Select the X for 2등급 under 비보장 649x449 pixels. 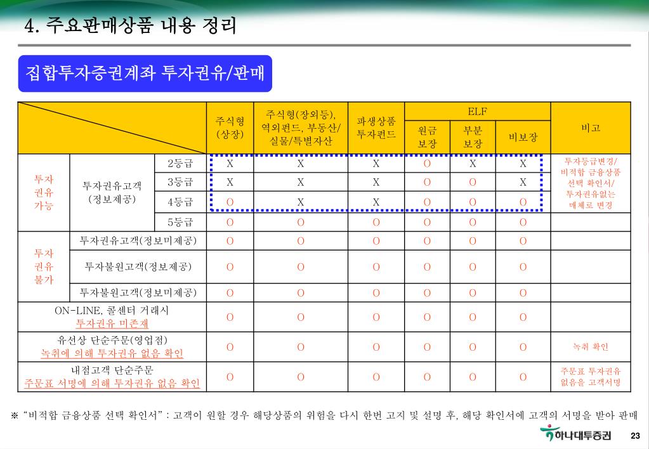tap(523, 164)
